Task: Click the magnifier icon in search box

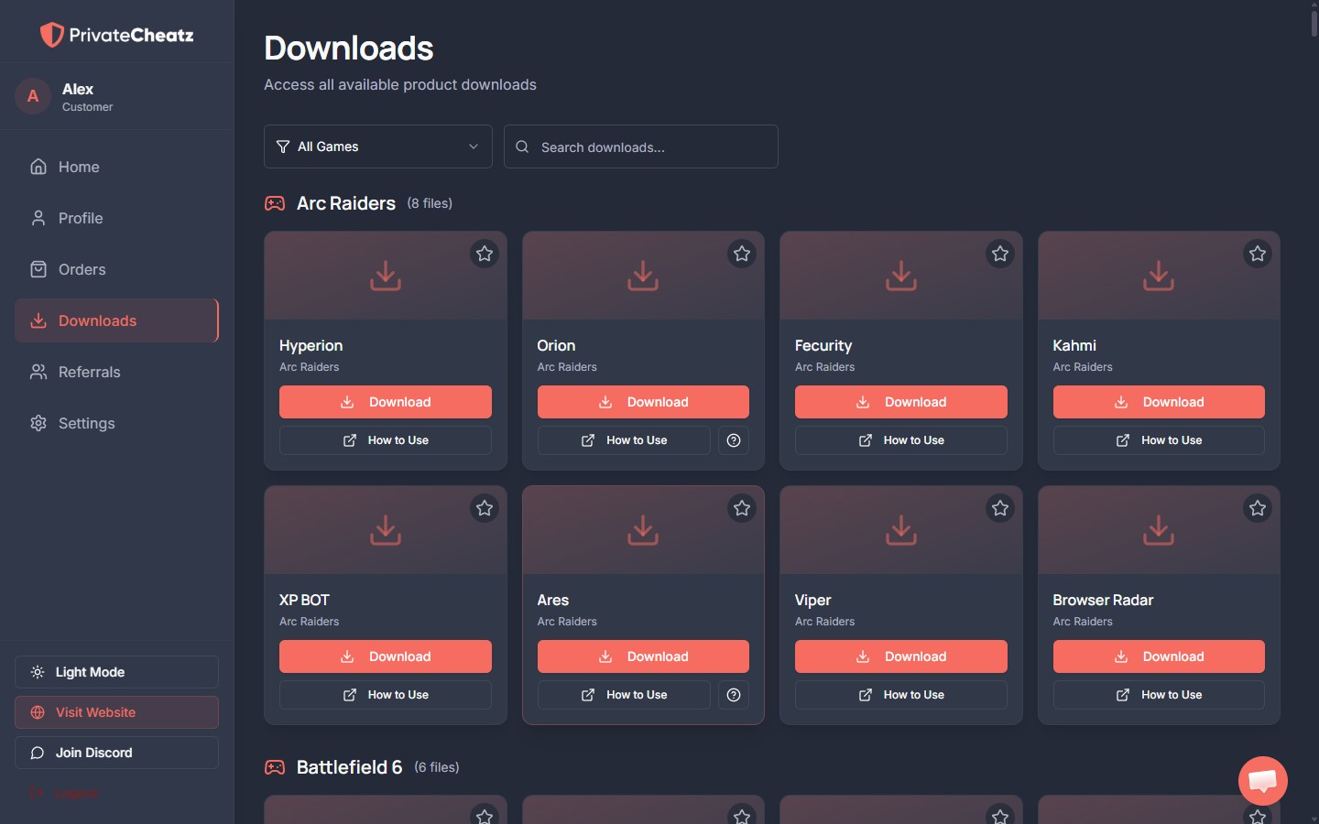Action: [522, 146]
